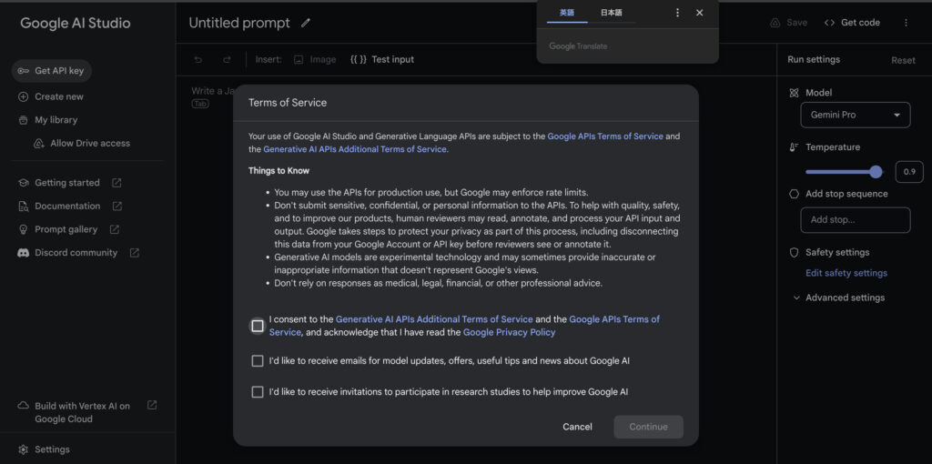Click the My library icon

click(x=23, y=120)
